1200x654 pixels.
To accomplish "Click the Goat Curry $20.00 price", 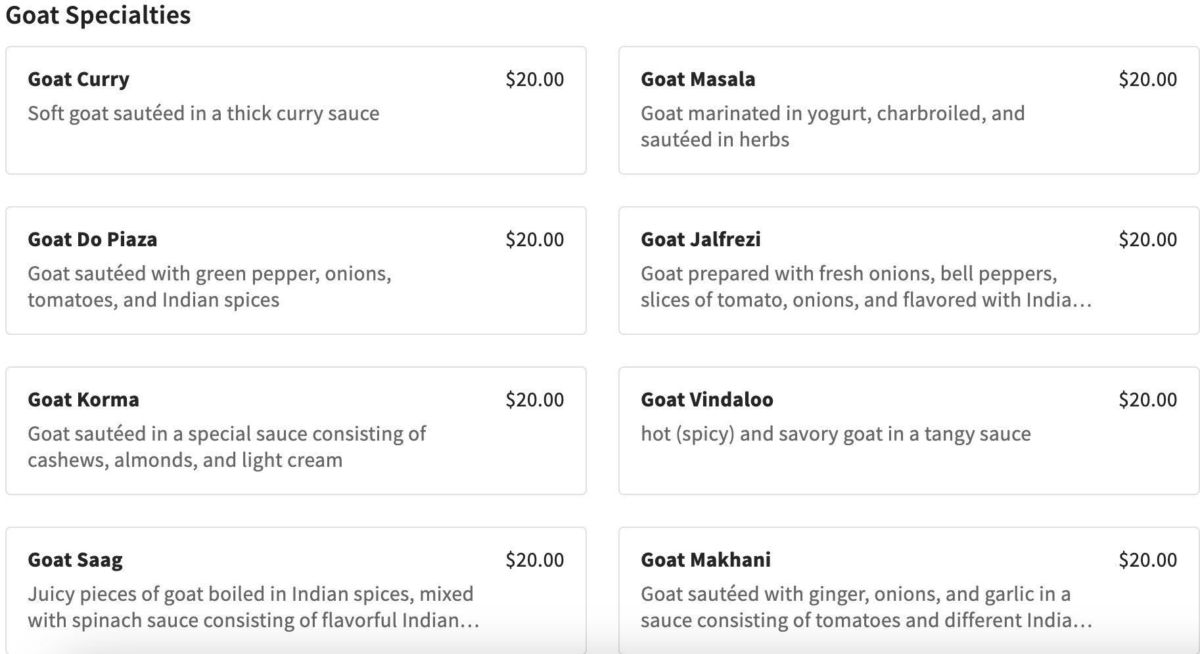I will click(534, 79).
